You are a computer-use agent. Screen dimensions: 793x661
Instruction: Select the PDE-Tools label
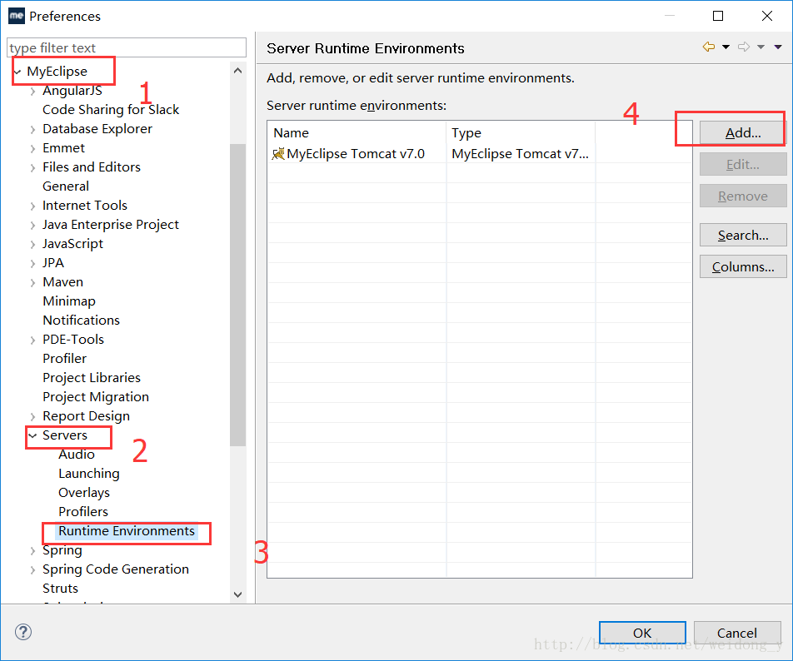[x=73, y=340]
